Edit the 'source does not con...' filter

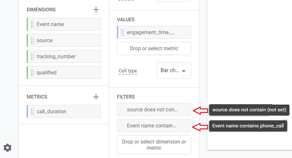tap(154, 109)
